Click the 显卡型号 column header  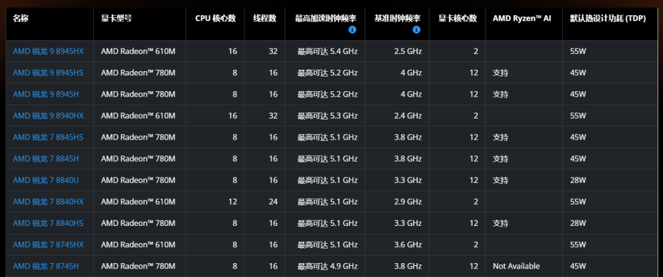pos(117,19)
